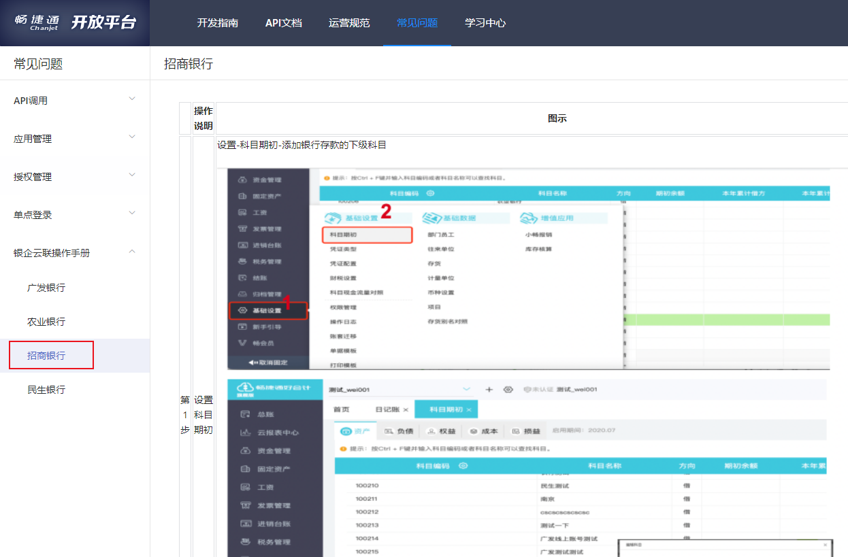Viewport: 848px width, 557px height.
Task: Open the 广发银行 manual link
Action: point(46,288)
